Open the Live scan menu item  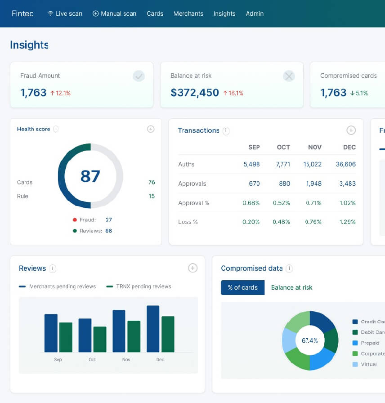[x=65, y=13]
